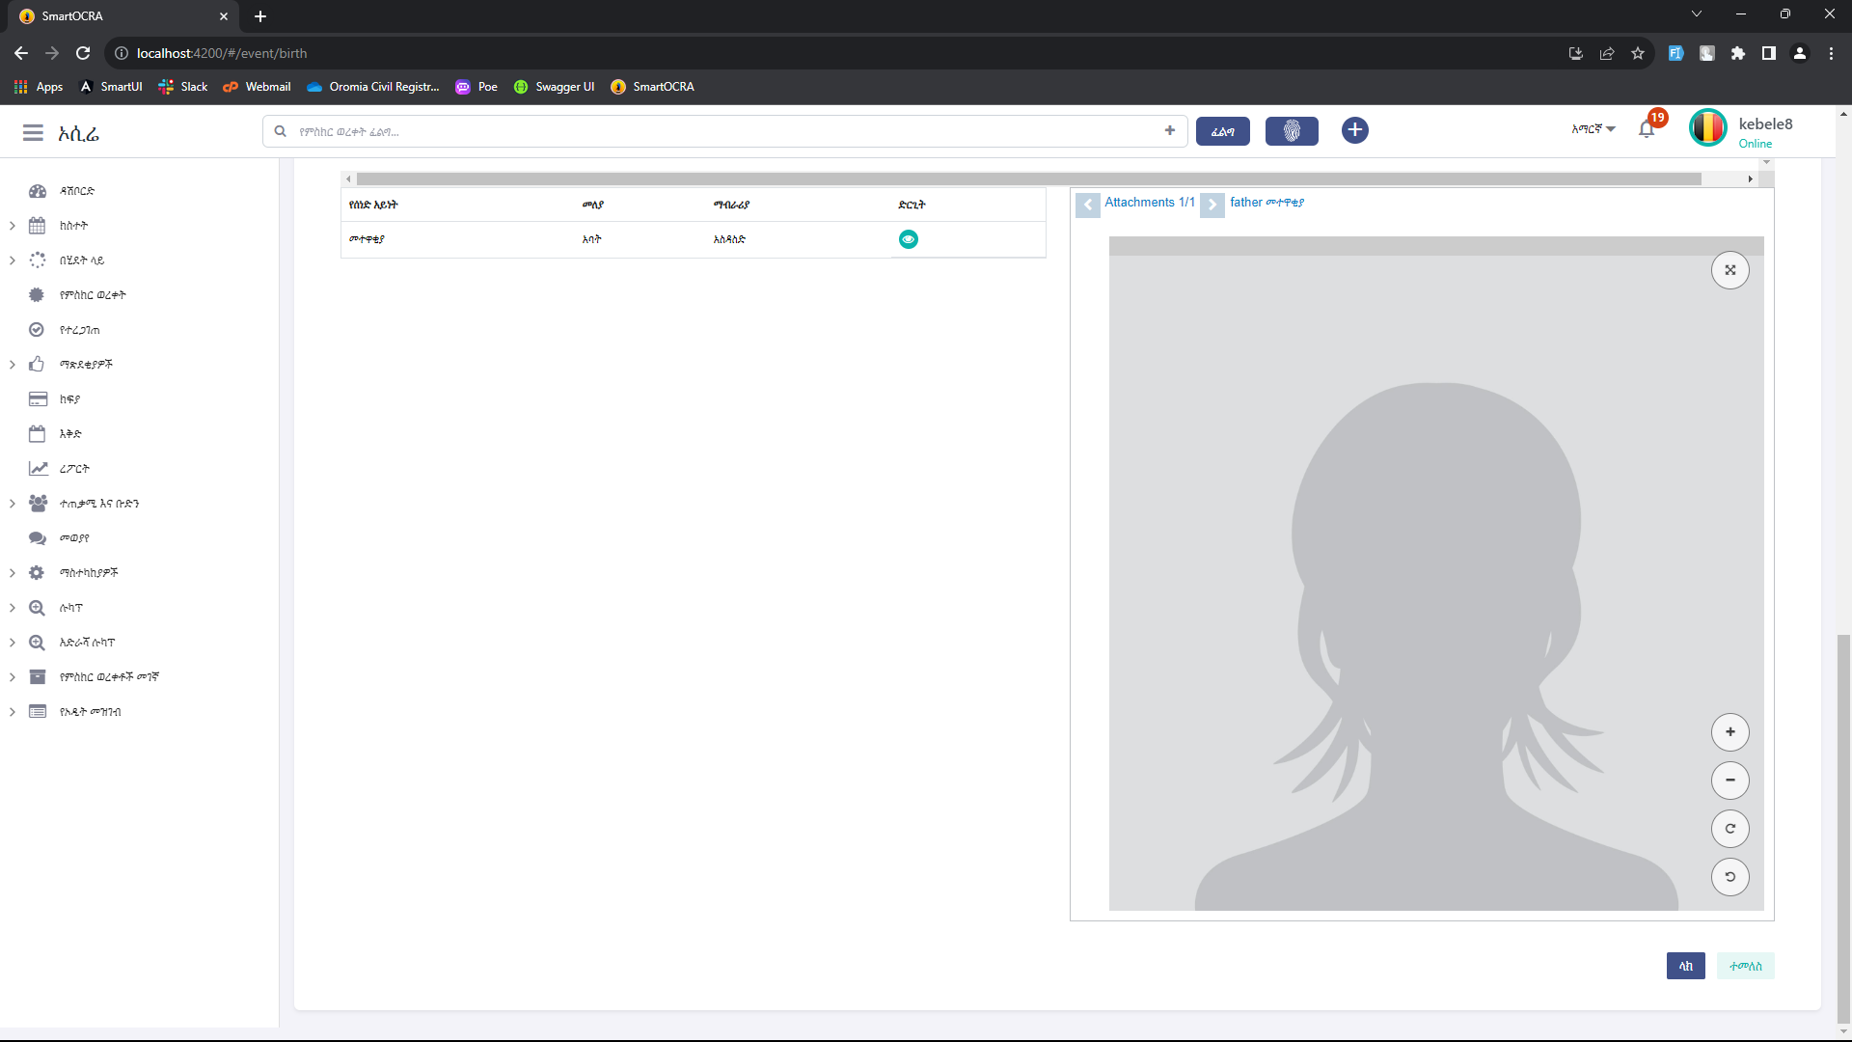Open the SmartUI bookmark
Screen dimensions: 1852x1042
[111, 87]
